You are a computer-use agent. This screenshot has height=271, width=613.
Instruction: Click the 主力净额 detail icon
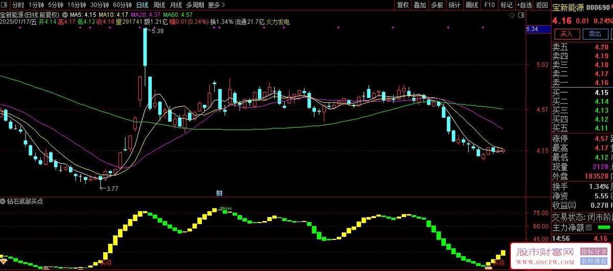589,228
